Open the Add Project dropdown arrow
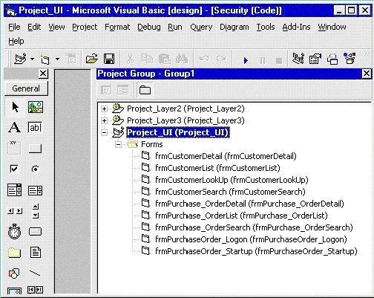 pos(33,59)
